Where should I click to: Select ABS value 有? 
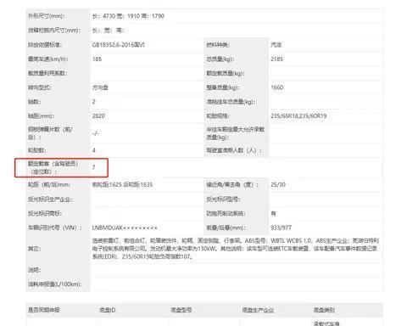point(274,213)
